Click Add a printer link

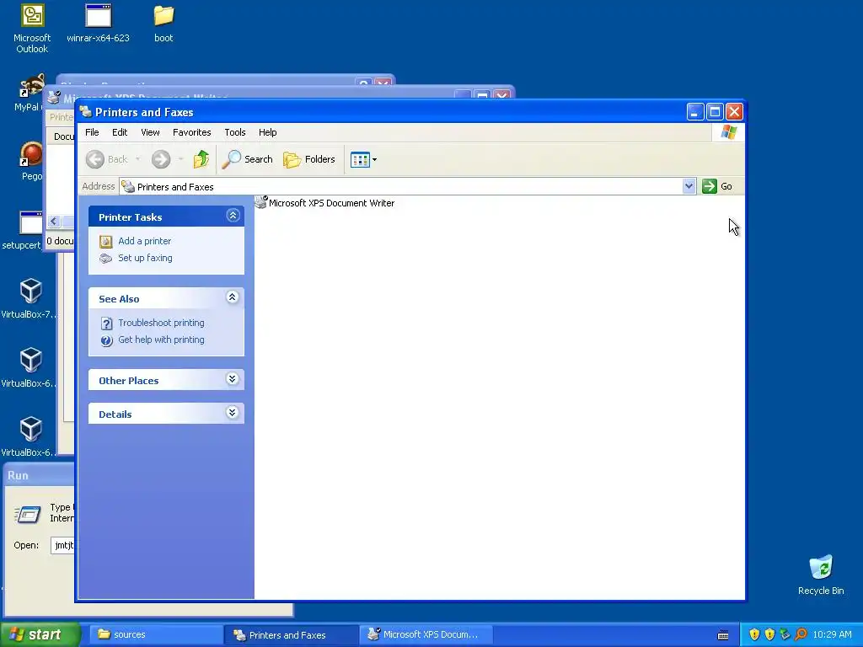144,241
